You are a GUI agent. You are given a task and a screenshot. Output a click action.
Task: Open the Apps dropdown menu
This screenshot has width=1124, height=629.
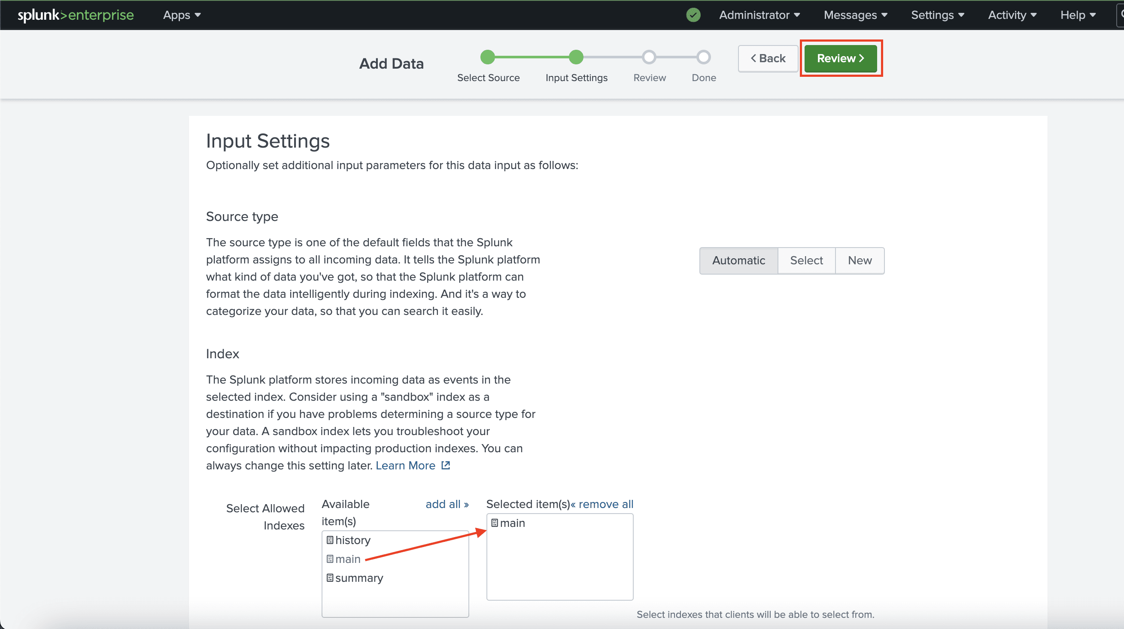(182, 15)
